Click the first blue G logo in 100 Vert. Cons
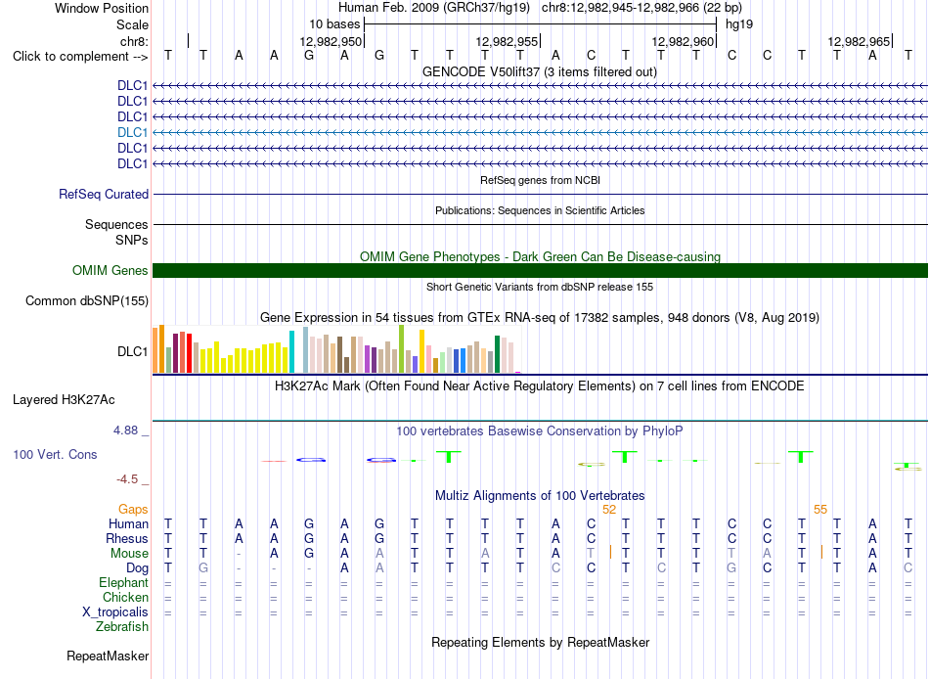Image resolution: width=929 pixels, height=679 pixels. [311, 460]
